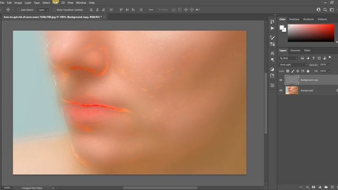
Task: Toggle lock image pixels brush icon
Action: pyautogui.click(x=293, y=71)
